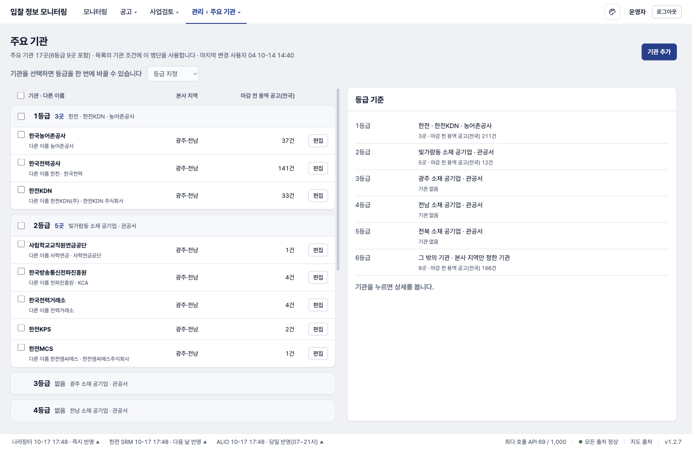Check the 한전KPS row checkbox
The width and height of the screenshot is (692, 450).
[21, 328]
